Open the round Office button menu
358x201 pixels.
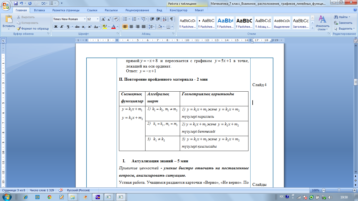(6, 5)
